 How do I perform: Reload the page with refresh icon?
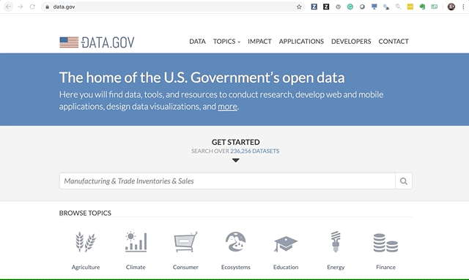[32, 7]
